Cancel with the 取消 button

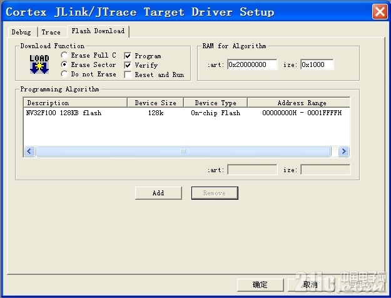(311, 285)
